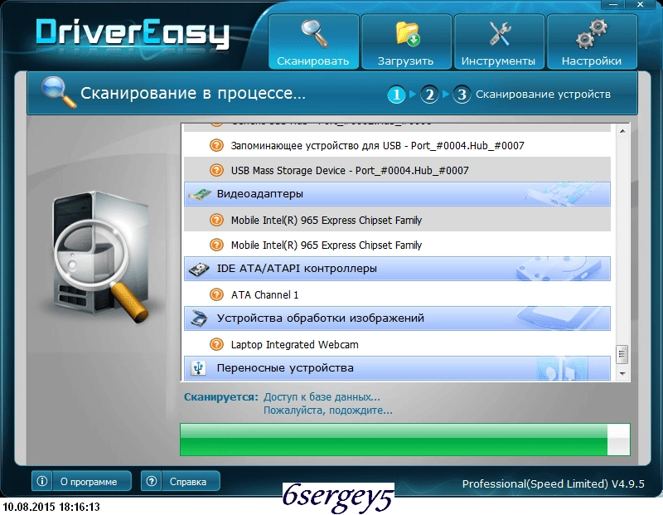Collapse the IDE ATA/ATAPI контроллеры header
663x515 pixels.
tap(397, 269)
